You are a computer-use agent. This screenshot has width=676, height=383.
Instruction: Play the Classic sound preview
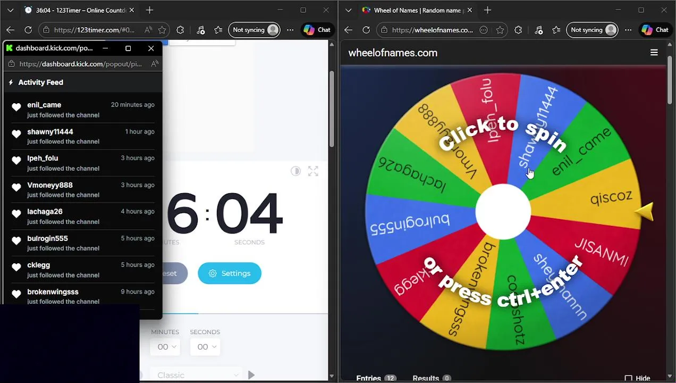(x=251, y=375)
